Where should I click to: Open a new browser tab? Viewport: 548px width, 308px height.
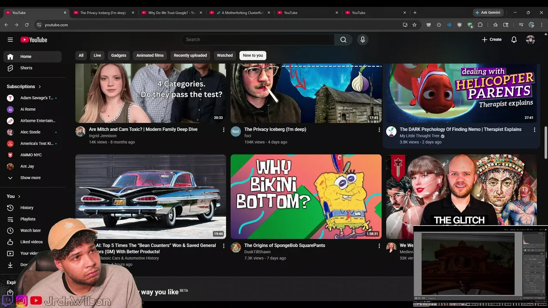tap(414, 12)
